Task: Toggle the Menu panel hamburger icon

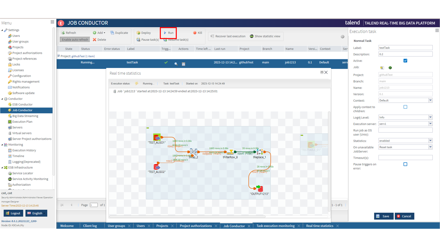Action: pos(52,22)
